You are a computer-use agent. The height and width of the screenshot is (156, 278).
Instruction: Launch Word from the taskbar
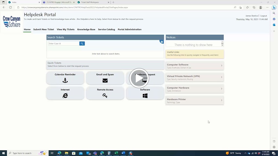(124, 153)
